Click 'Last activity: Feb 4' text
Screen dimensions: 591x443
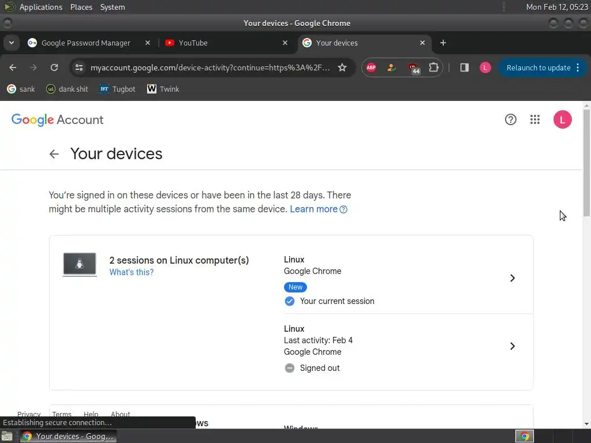pyautogui.click(x=318, y=340)
